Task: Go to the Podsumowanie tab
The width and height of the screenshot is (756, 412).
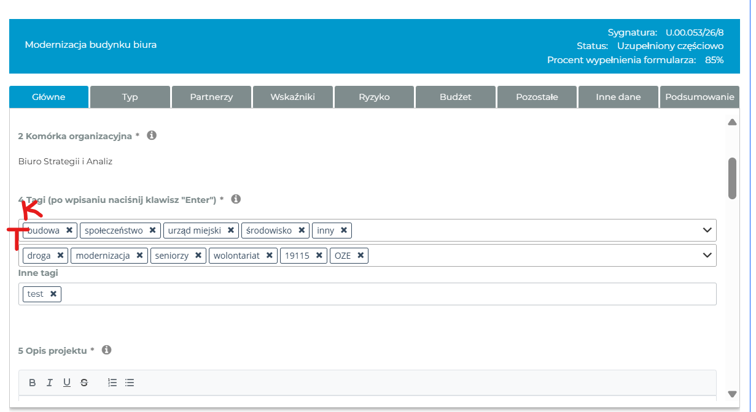Action: pyautogui.click(x=699, y=97)
